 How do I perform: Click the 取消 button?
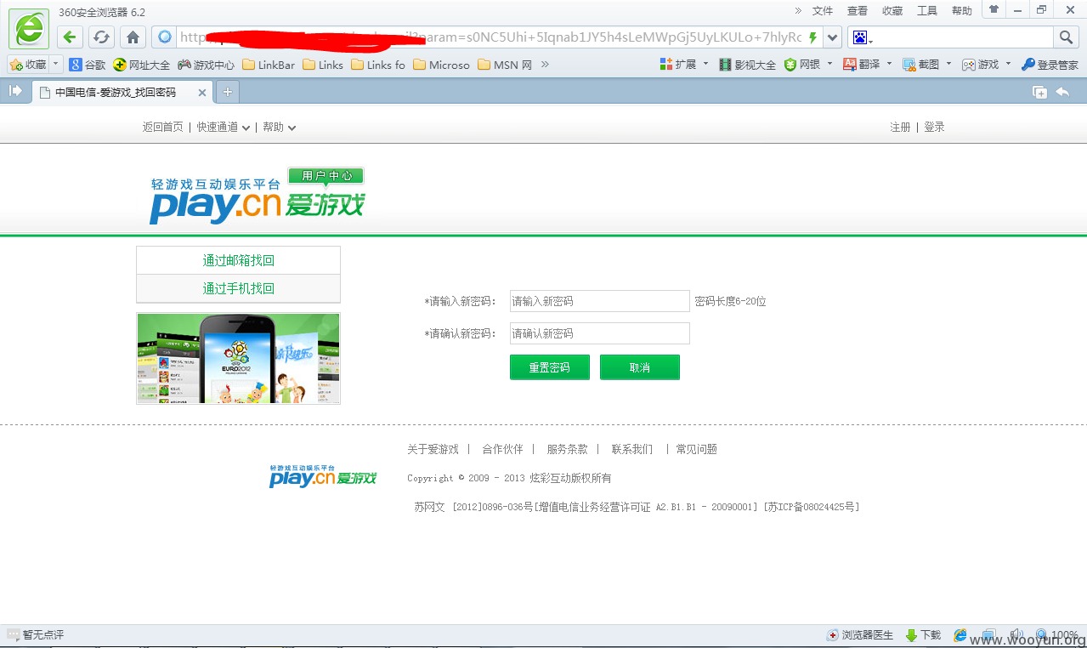coord(640,367)
